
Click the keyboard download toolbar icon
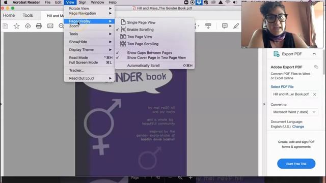(208, 26)
